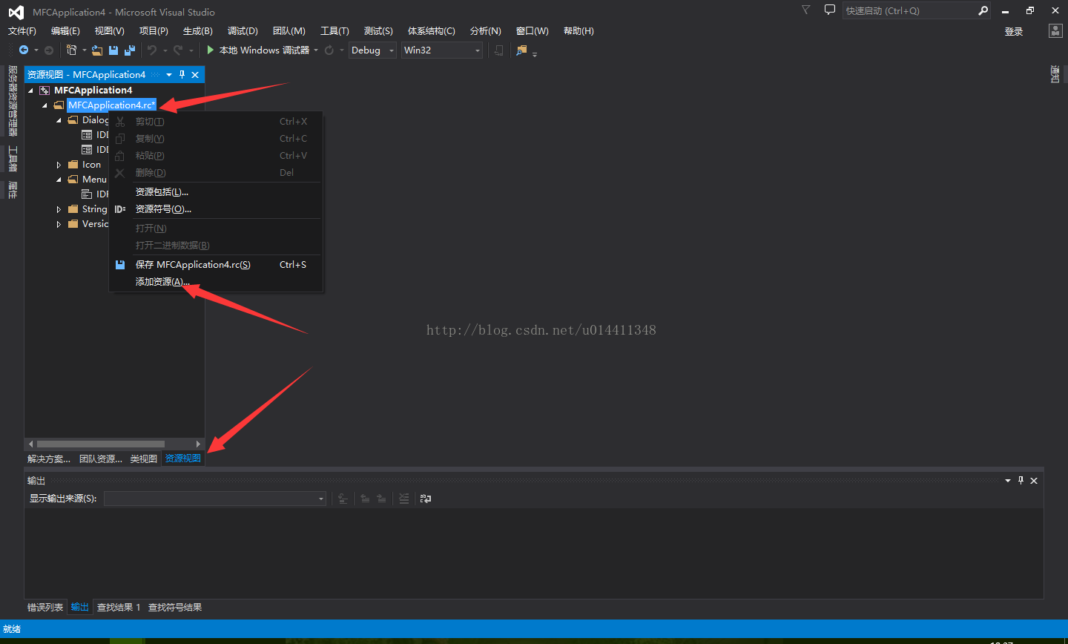Open the 属性 side tab

[x=13, y=190]
